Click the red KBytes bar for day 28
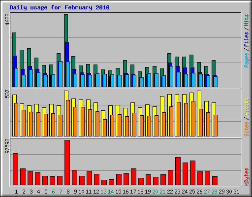 point(215,181)
